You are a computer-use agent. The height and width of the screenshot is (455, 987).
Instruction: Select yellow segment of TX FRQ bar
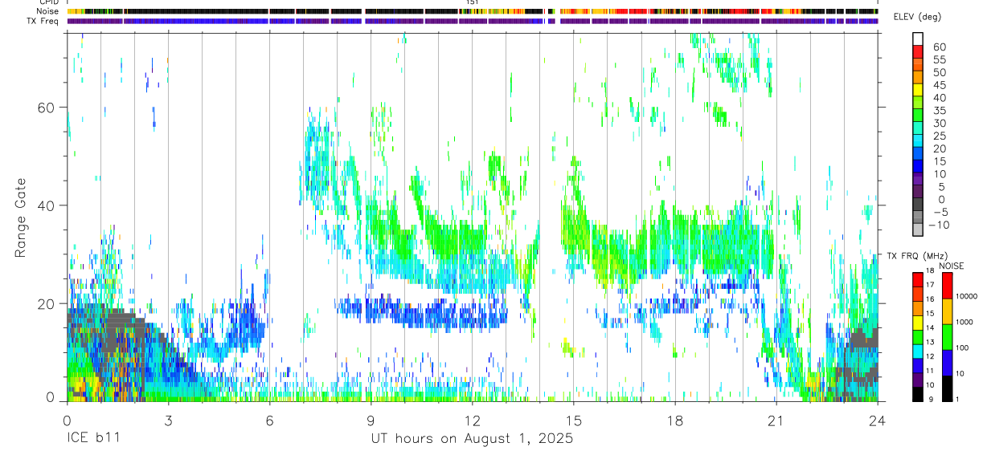coord(918,323)
